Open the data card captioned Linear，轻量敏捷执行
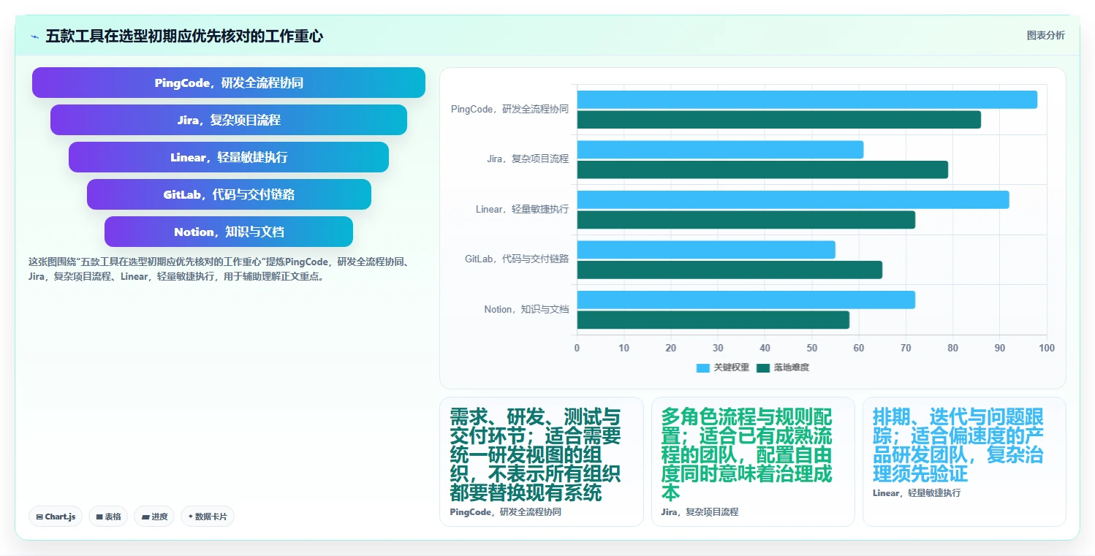The height and width of the screenshot is (556, 1095). click(x=964, y=462)
